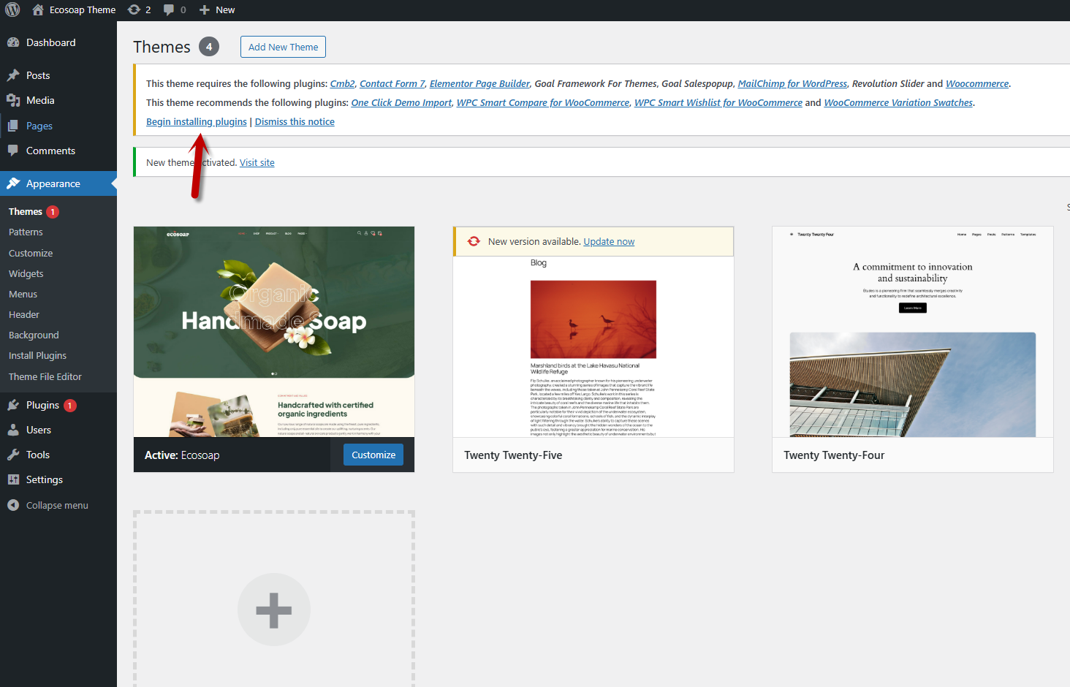Click the Ecosoap theme screenshot thumbnail

(274, 332)
